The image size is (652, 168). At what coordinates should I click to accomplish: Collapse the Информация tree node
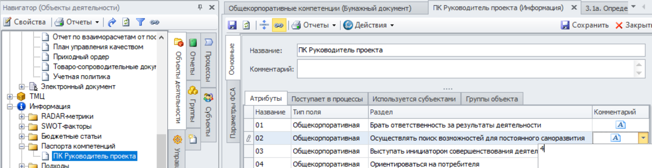[x=10, y=106]
